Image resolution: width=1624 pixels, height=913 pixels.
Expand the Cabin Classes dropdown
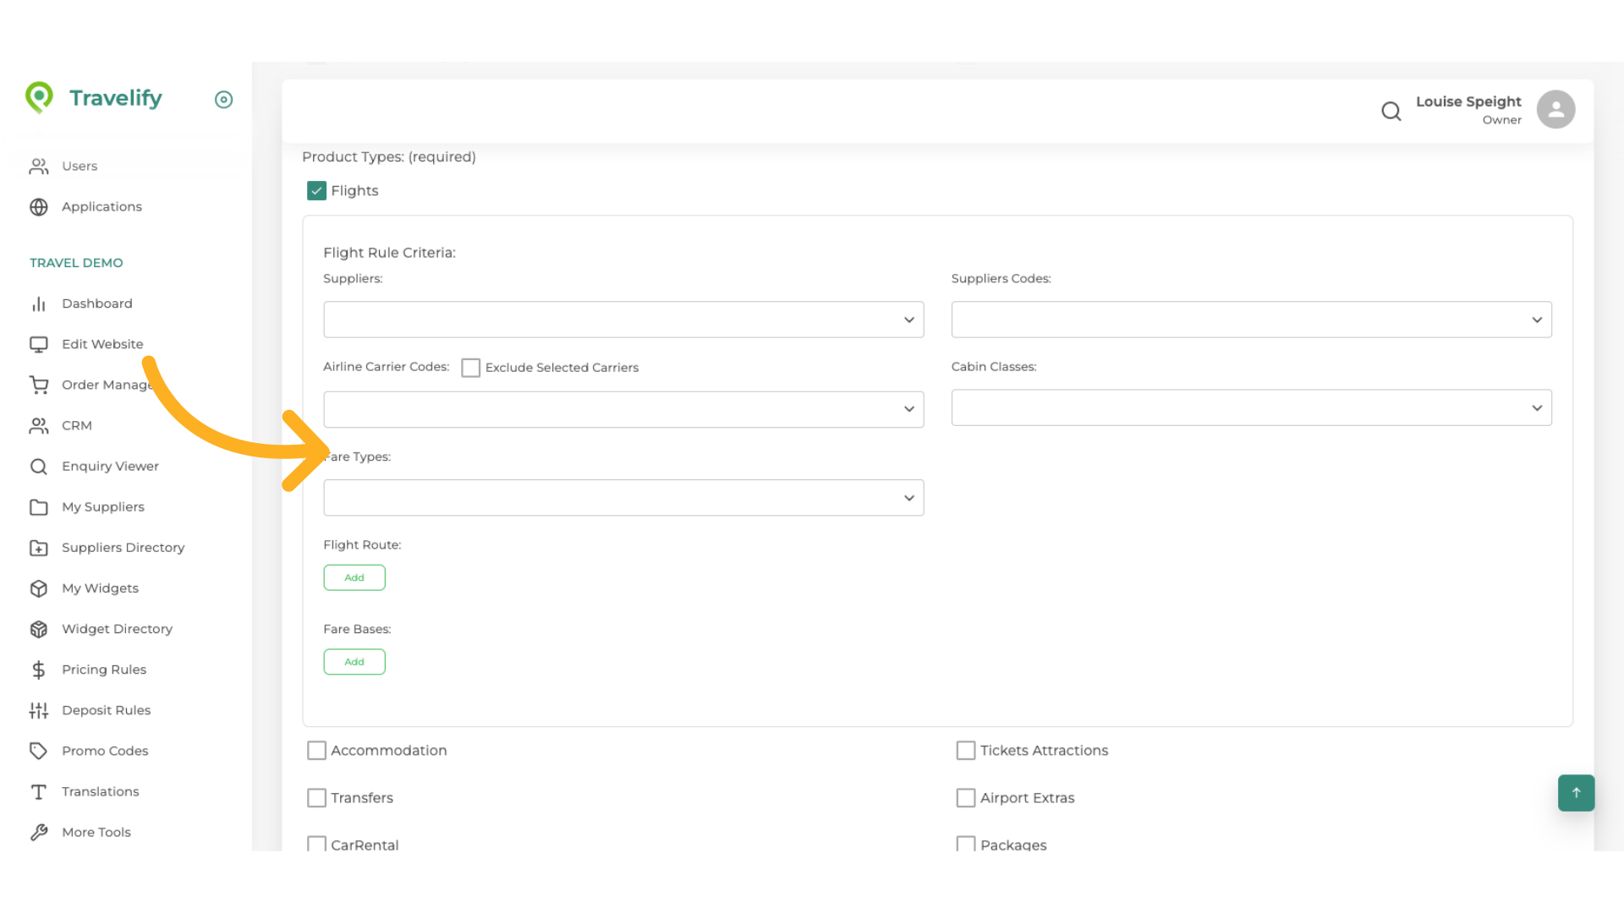click(1251, 407)
